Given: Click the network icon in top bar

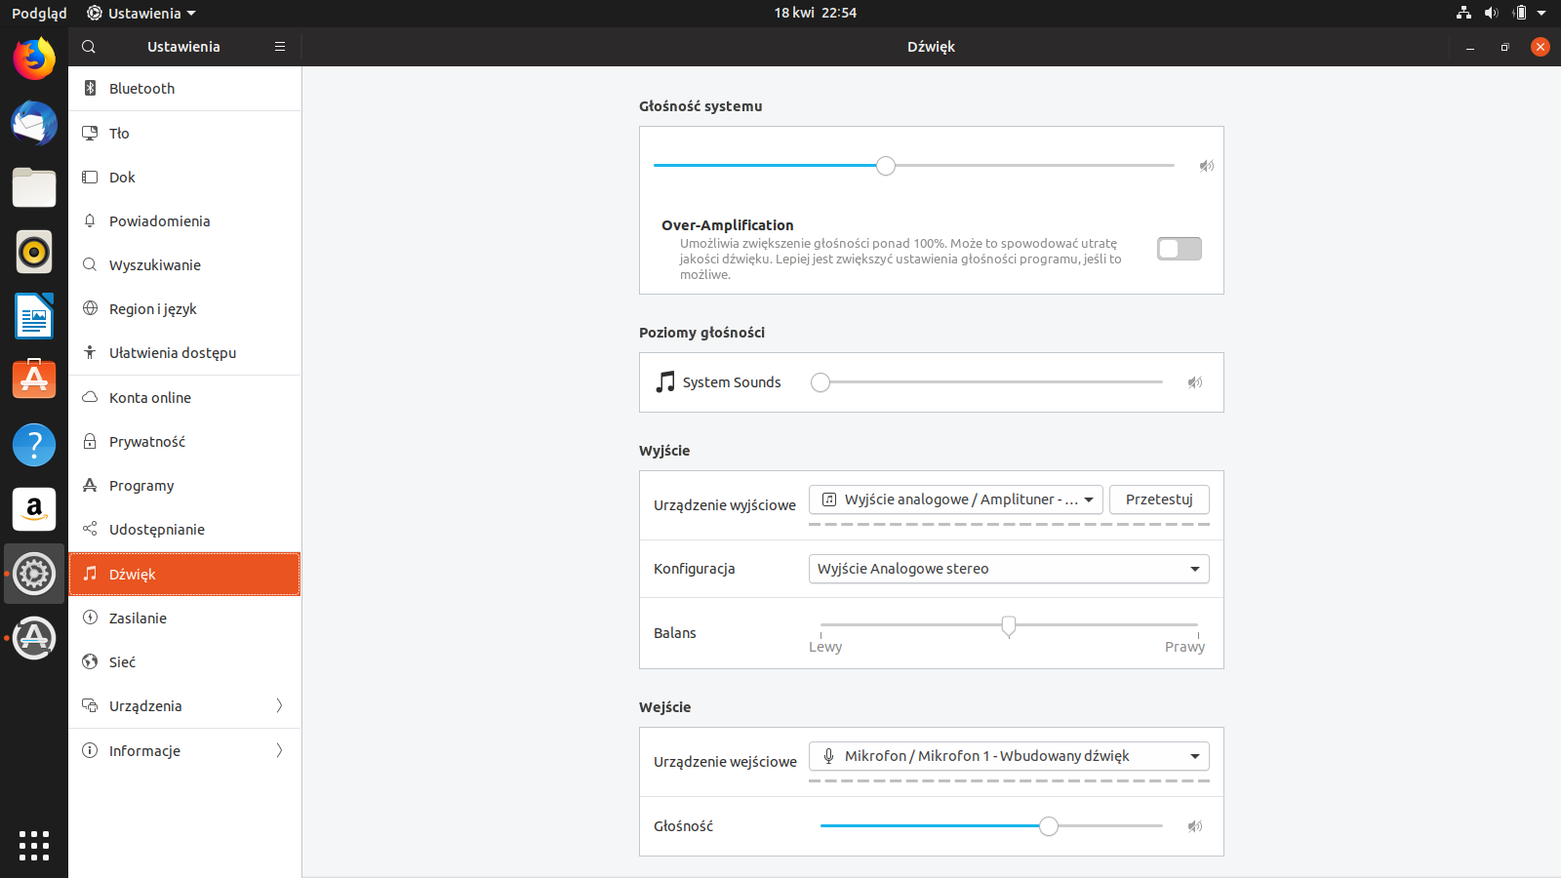Looking at the screenshot, I should click(x=1463, y=13).
